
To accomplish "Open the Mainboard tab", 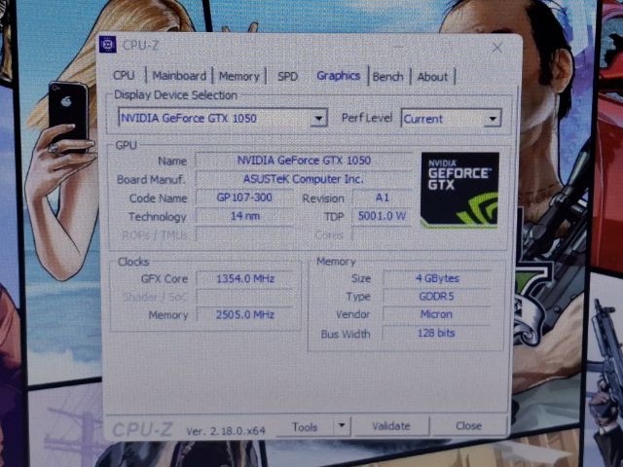I will pyautogui.click(x=179, y=76).
